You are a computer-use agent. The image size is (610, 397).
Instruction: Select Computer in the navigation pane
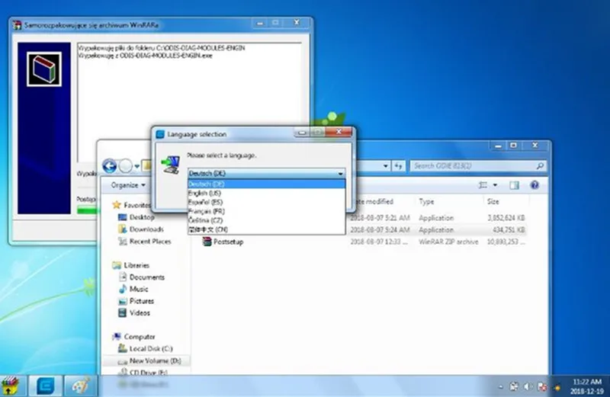(x=133, y=337)
